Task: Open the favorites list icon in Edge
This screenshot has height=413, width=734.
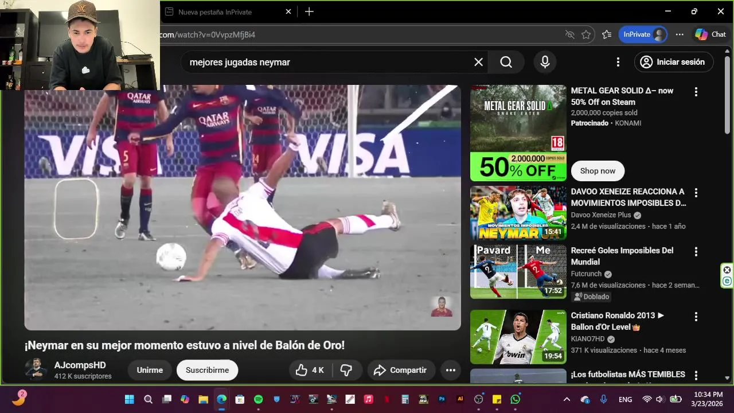Action: tap(607, 34)
